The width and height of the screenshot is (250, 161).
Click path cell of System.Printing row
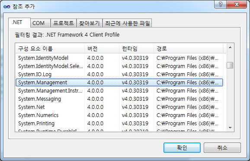coord(188,124)
